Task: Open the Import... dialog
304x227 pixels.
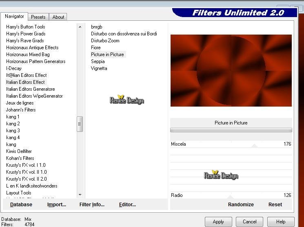Action: pyautogui.click(x=57, y=204)
